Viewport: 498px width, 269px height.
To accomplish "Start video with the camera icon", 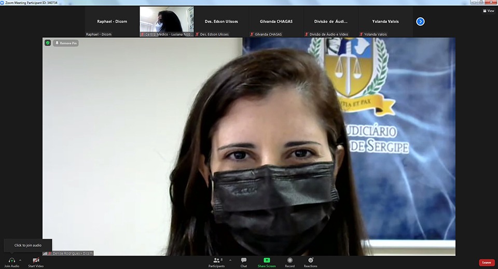I will click(x=36, y=260).
